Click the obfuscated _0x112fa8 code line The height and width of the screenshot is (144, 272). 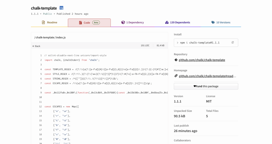(106, 92)
